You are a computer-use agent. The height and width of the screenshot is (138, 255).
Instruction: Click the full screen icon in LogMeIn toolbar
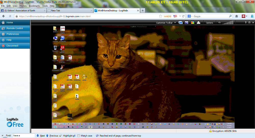pyautogui.click(x=249, y=23)
